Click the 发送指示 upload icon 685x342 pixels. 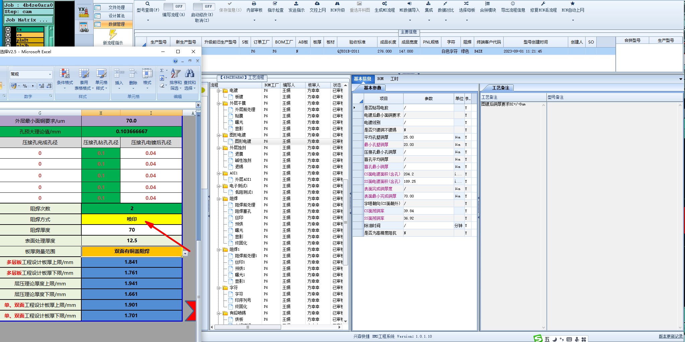click(296, 4)
